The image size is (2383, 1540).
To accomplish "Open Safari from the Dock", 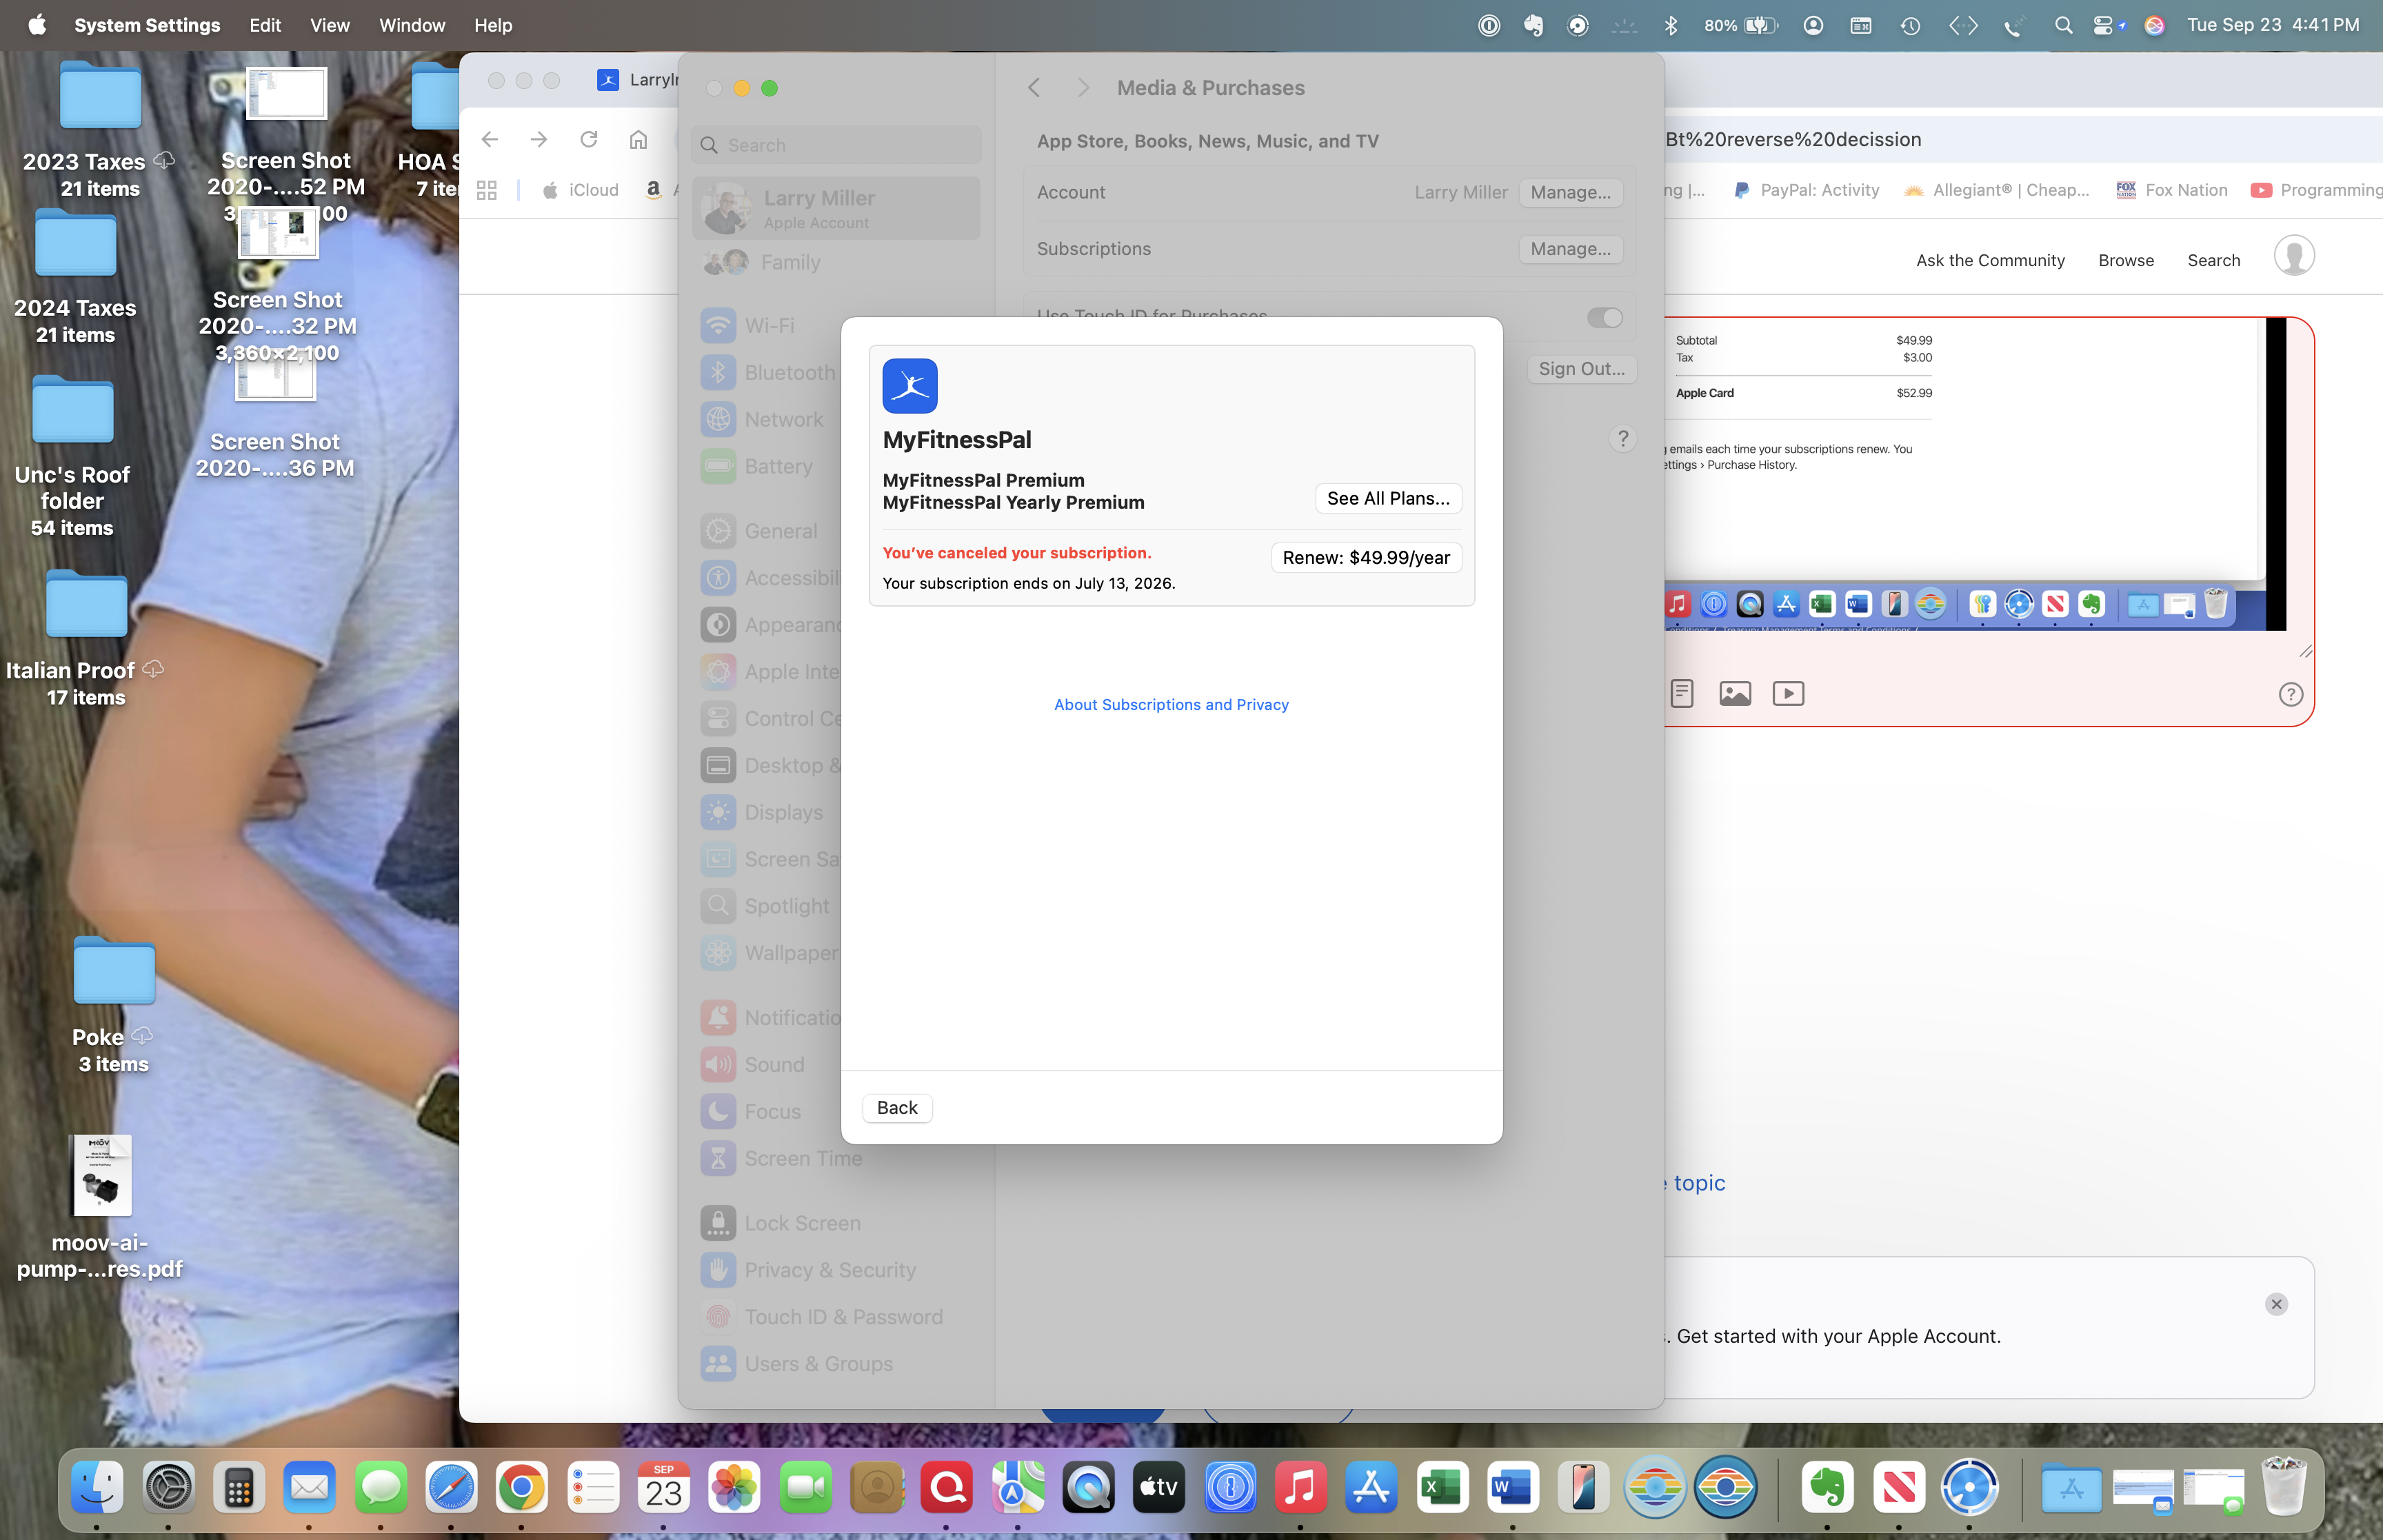I will pos(451,1487).
